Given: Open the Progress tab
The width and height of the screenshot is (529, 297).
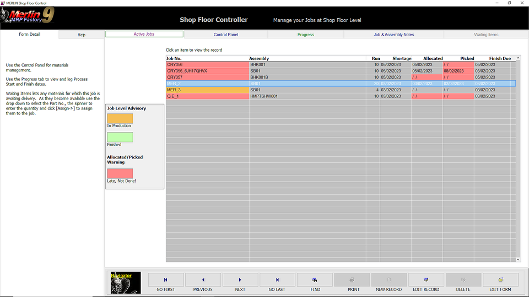Looking at the screenshot, I should 305,35.
